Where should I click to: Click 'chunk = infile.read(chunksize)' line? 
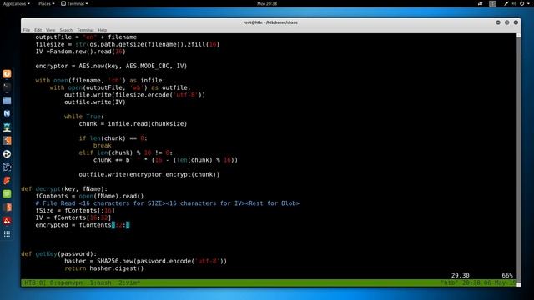click(x=133, y=124)
